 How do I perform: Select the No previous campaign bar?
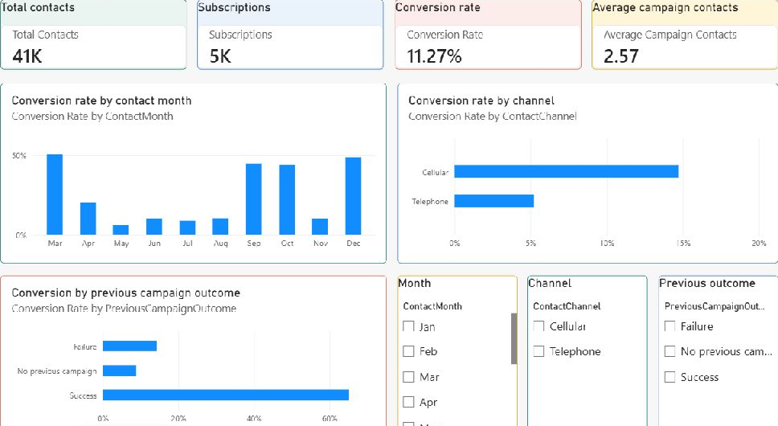(119, 371)
